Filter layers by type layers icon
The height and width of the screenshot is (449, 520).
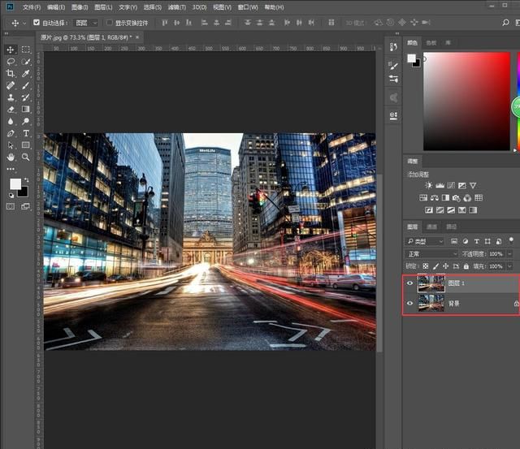click(477, 241)
